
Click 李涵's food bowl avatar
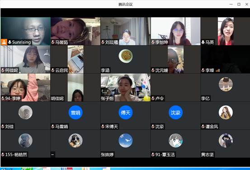(x=126, y=56)
